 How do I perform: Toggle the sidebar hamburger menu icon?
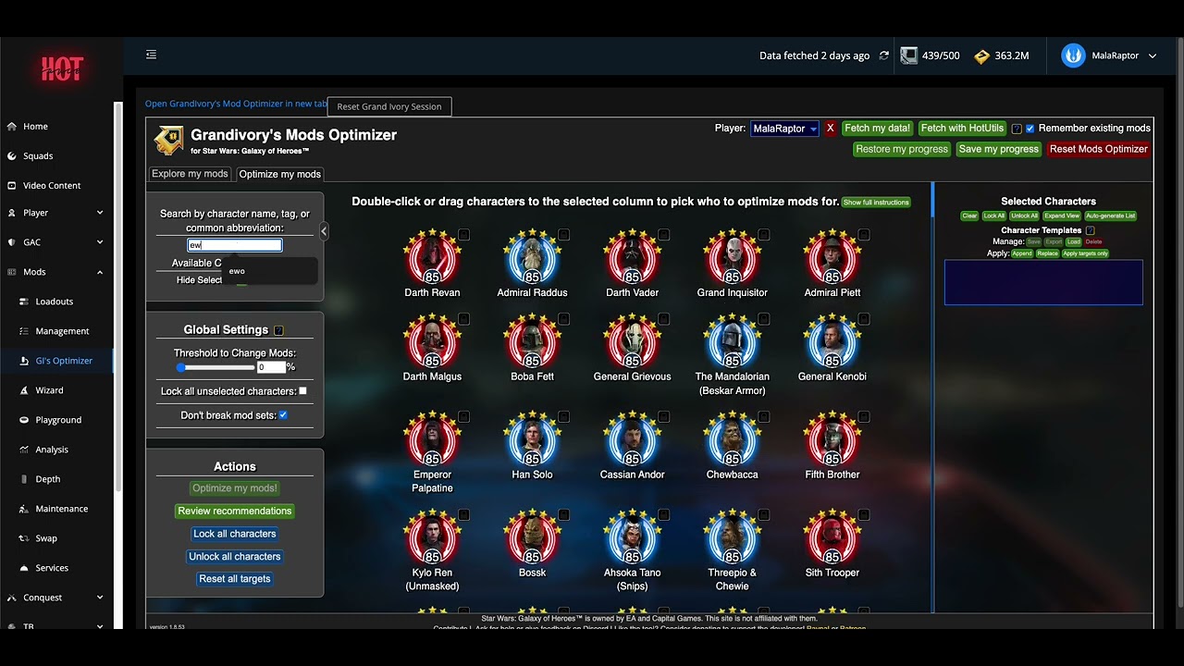coord(152,55)
